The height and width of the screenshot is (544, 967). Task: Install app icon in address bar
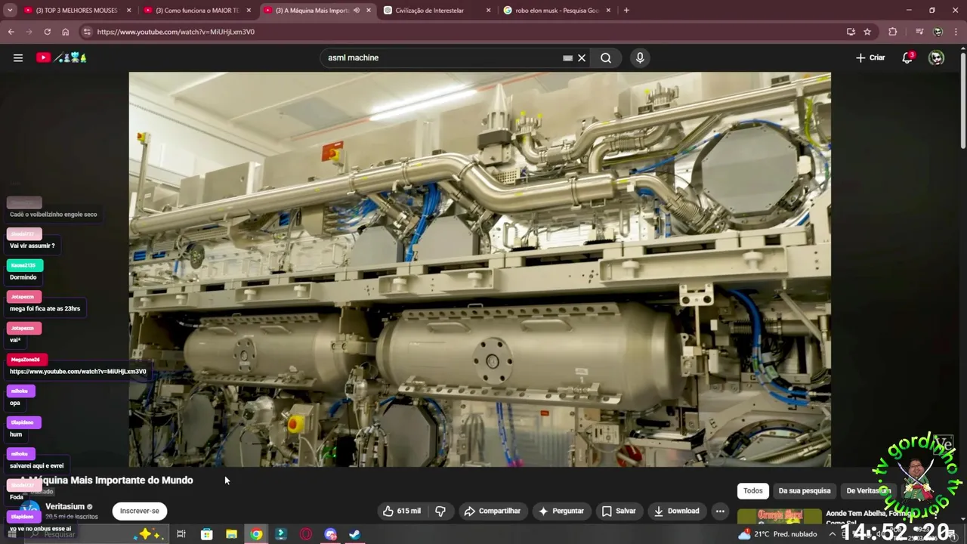click(851, 32)
